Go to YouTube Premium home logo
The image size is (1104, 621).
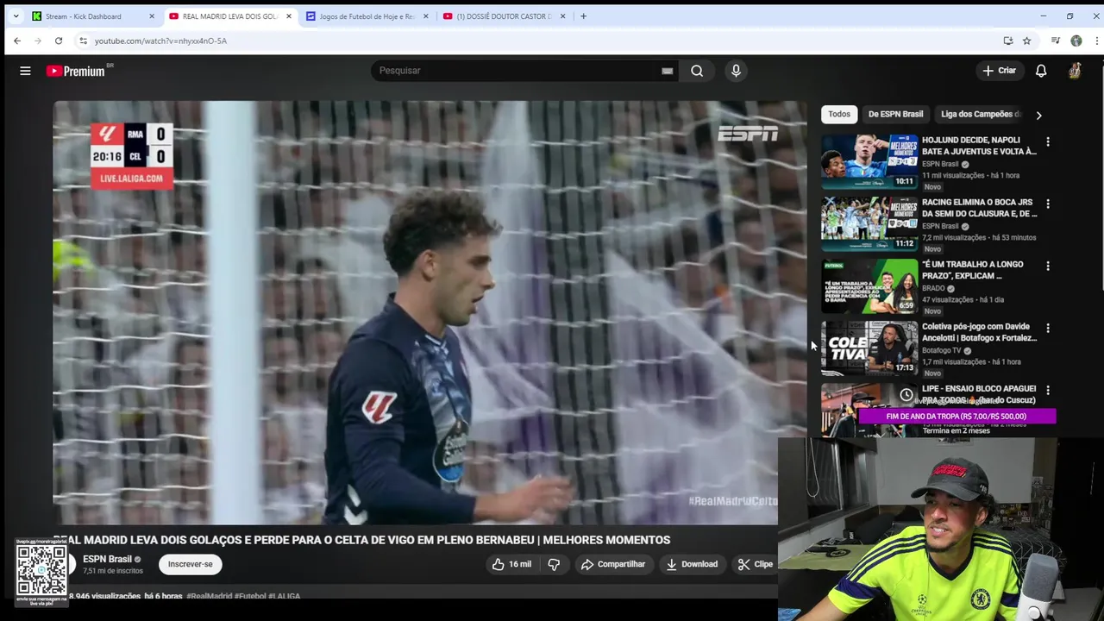click(76, 71)
